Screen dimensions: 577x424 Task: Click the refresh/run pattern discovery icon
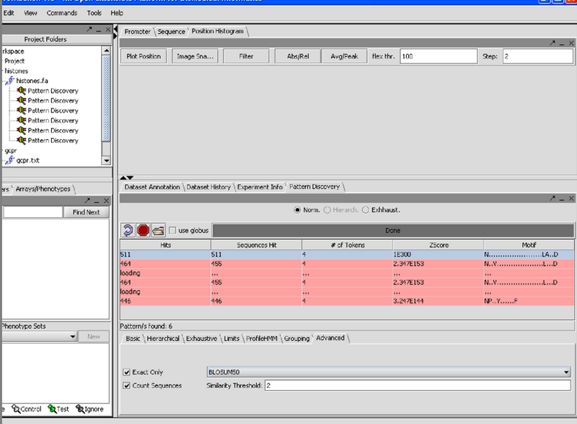[128, 230]
